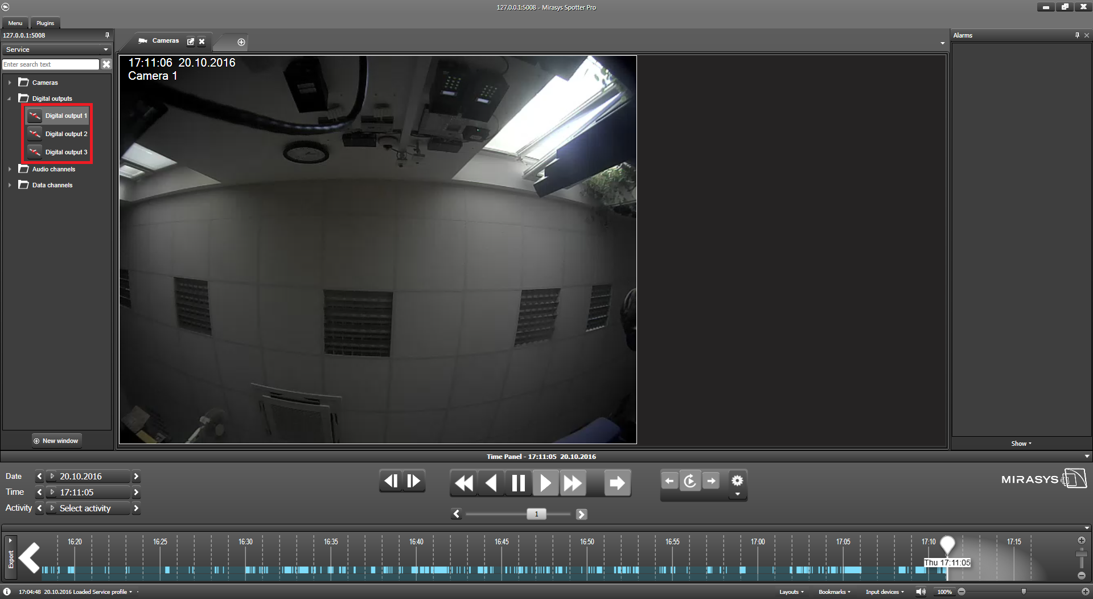Open playback settings gear icon

point(737,481)
